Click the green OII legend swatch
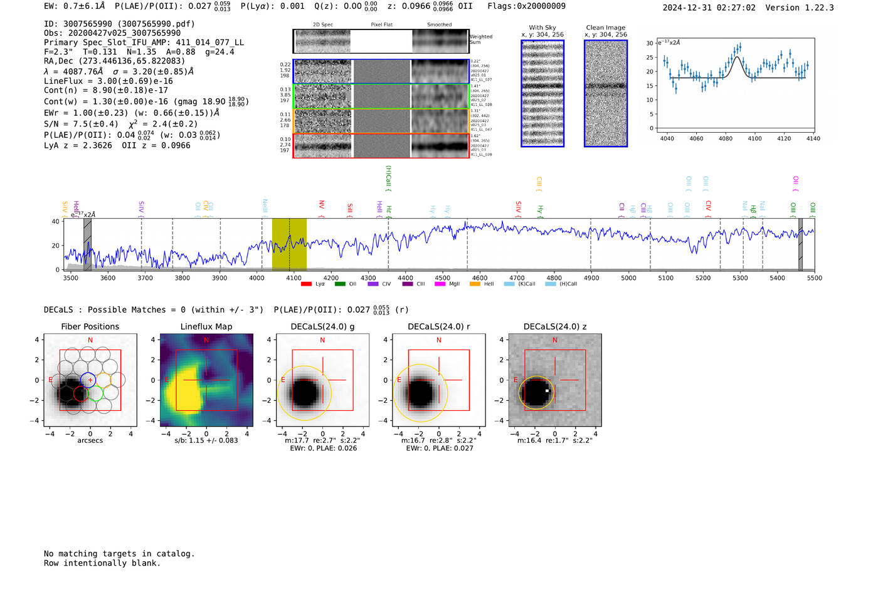The width and height of the screenshot is (878, 597). click(340, 284)
